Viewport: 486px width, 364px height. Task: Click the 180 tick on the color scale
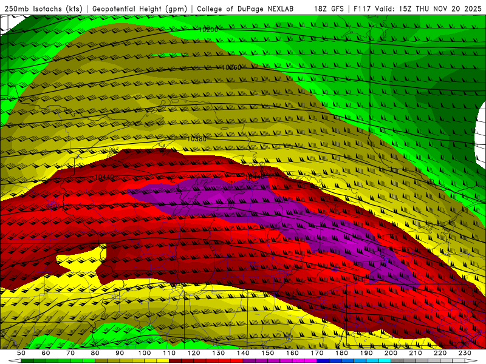click(x=341, y=353)
